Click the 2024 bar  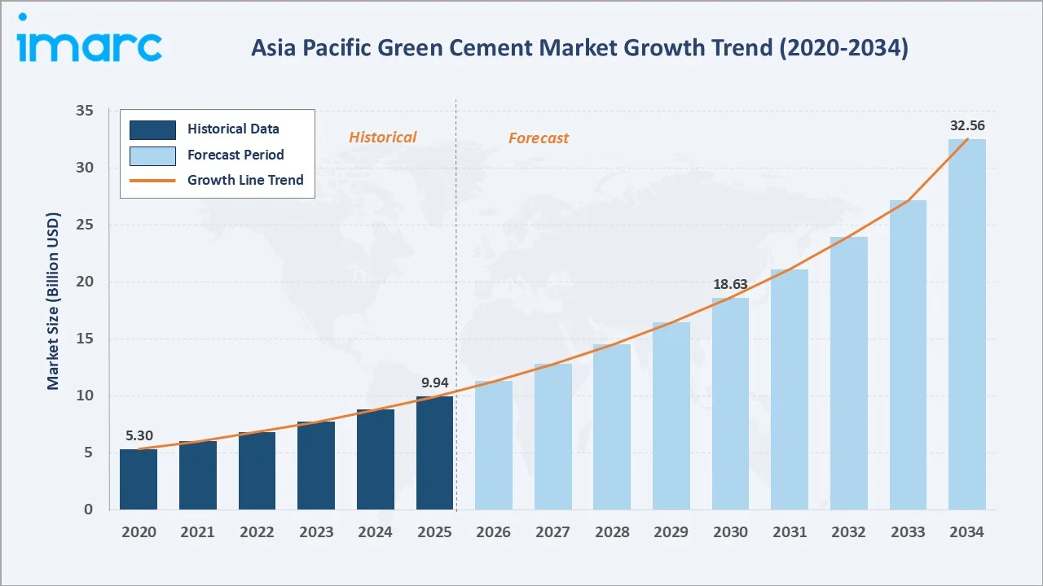point(376,460)
